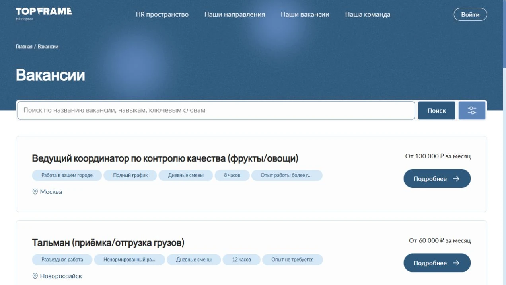
Task: Click the Вакансии breadcrumb item
Action: (48, 47)
